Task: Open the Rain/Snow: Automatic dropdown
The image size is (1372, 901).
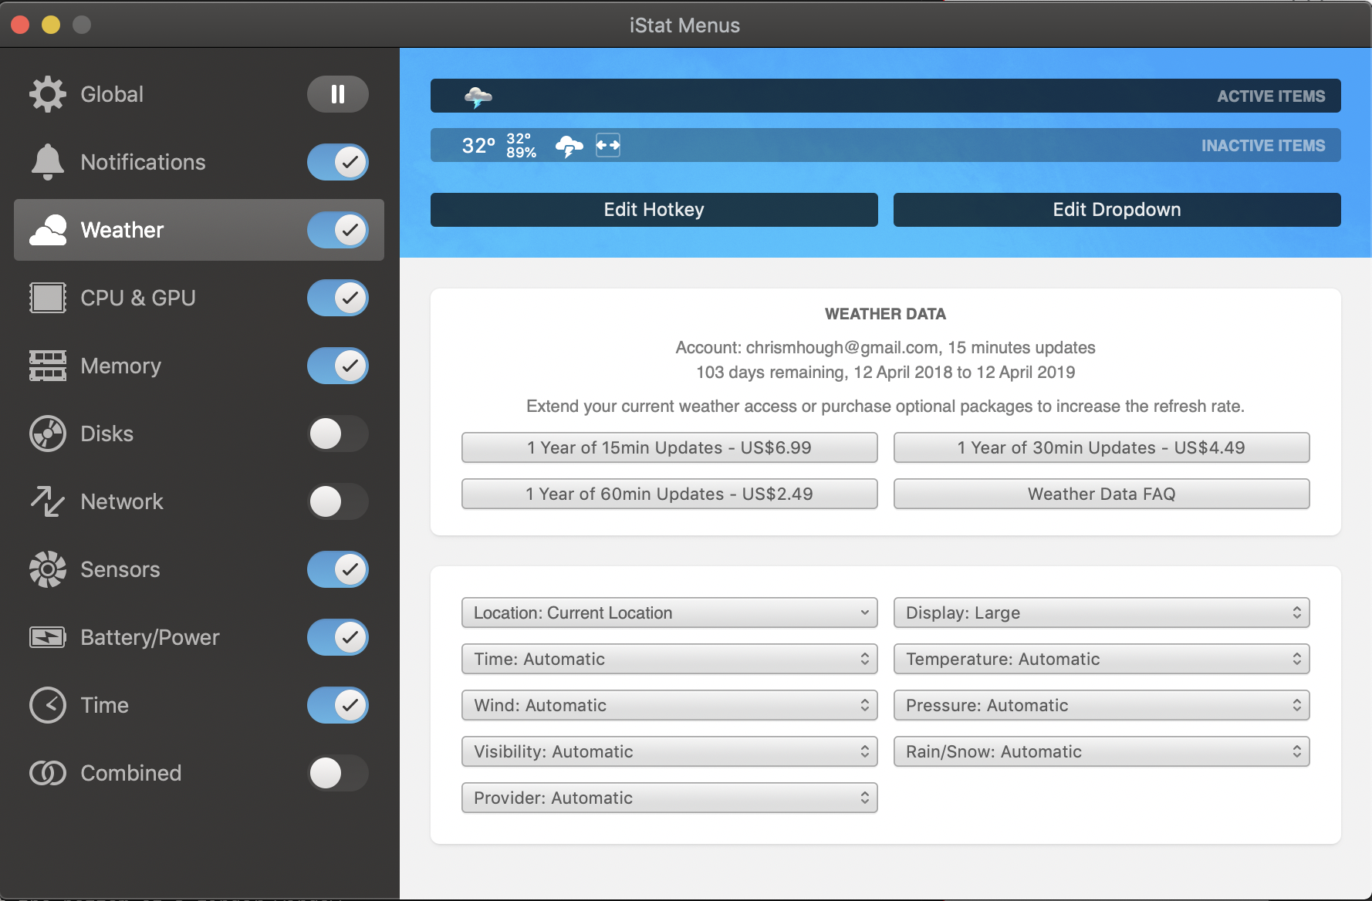Action: pyautogui.click(x=1102, y=751)
